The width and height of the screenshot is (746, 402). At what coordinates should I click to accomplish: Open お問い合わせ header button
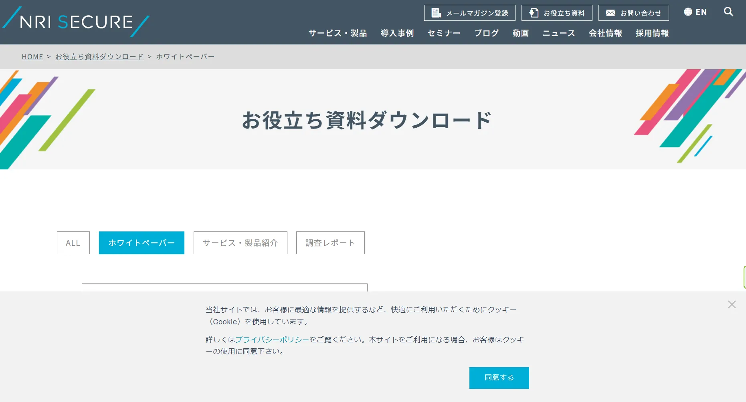[634, 13]
